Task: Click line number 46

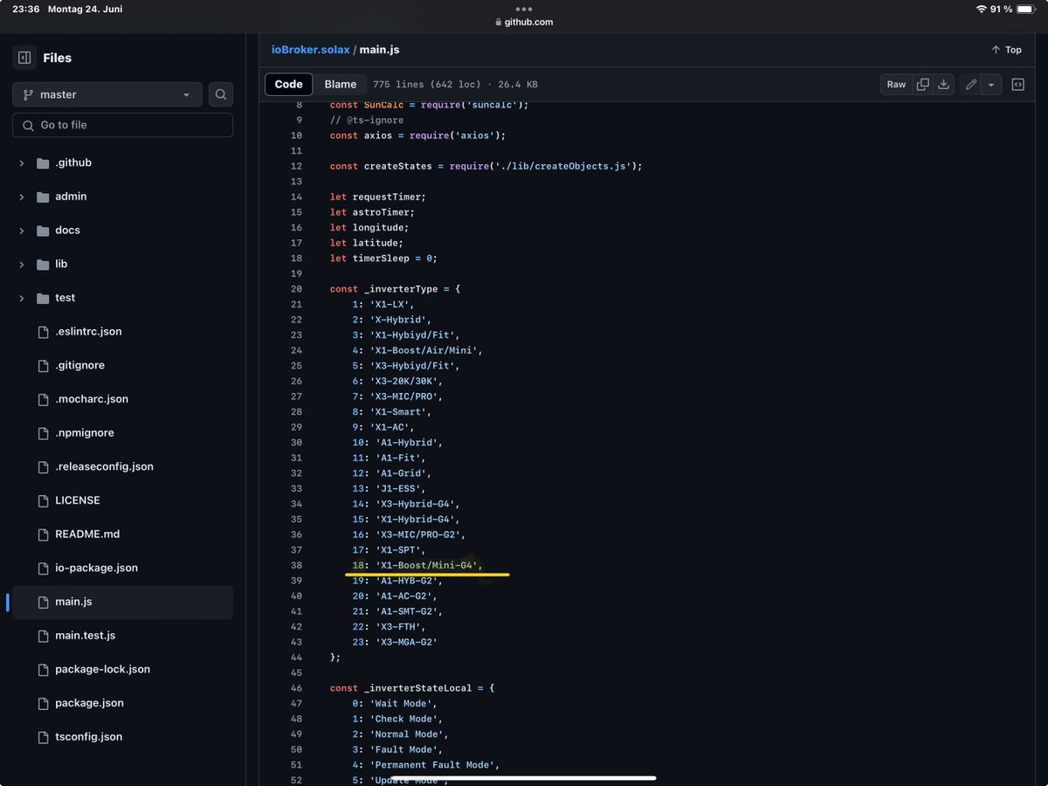Action: pyautogui.click(x=296, y=688)
